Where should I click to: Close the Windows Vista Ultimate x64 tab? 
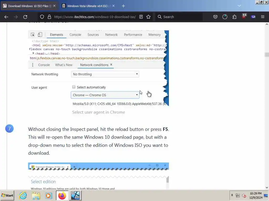[x=113, y=6]
